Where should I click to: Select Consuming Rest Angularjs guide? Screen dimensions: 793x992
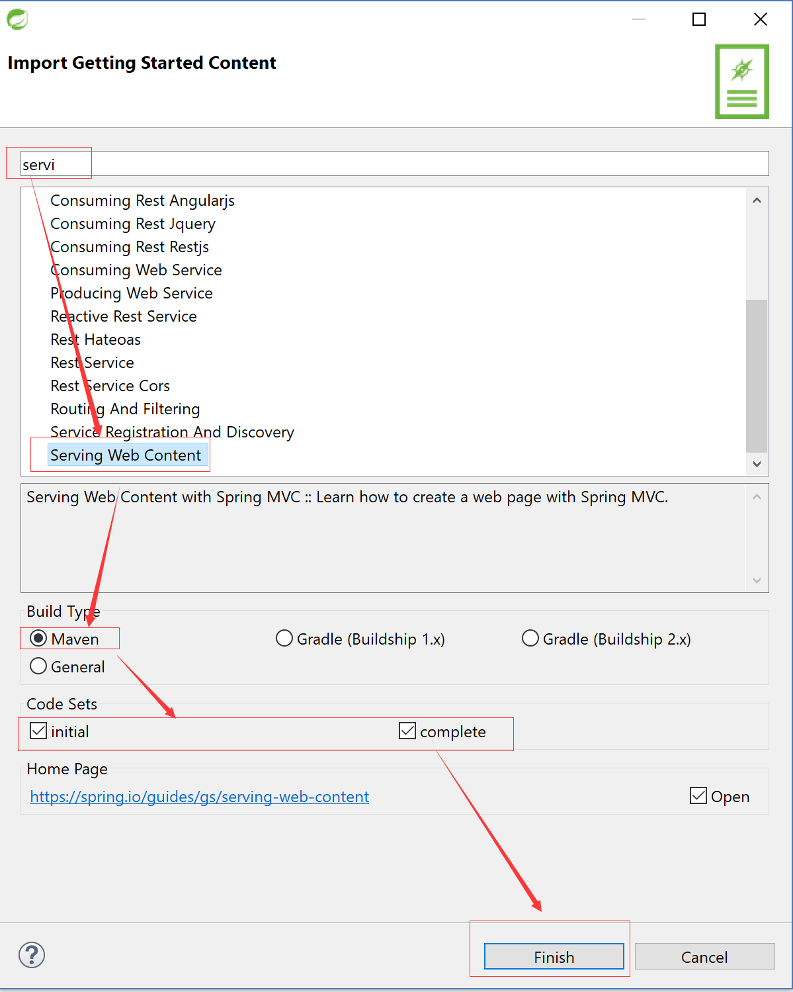pos(142,201)
